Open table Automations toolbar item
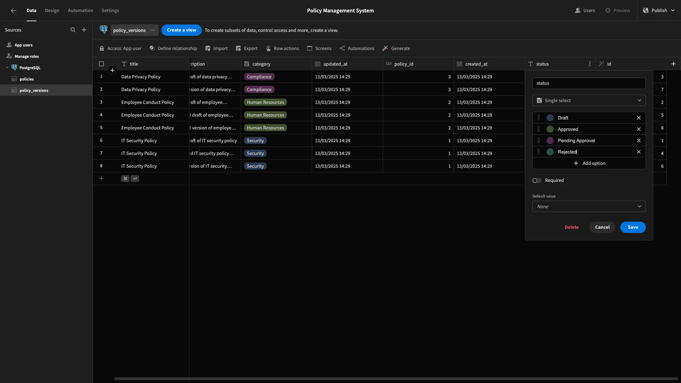This screenshot has height=383, width=681. pyautogui.click(x=357, y=49)
